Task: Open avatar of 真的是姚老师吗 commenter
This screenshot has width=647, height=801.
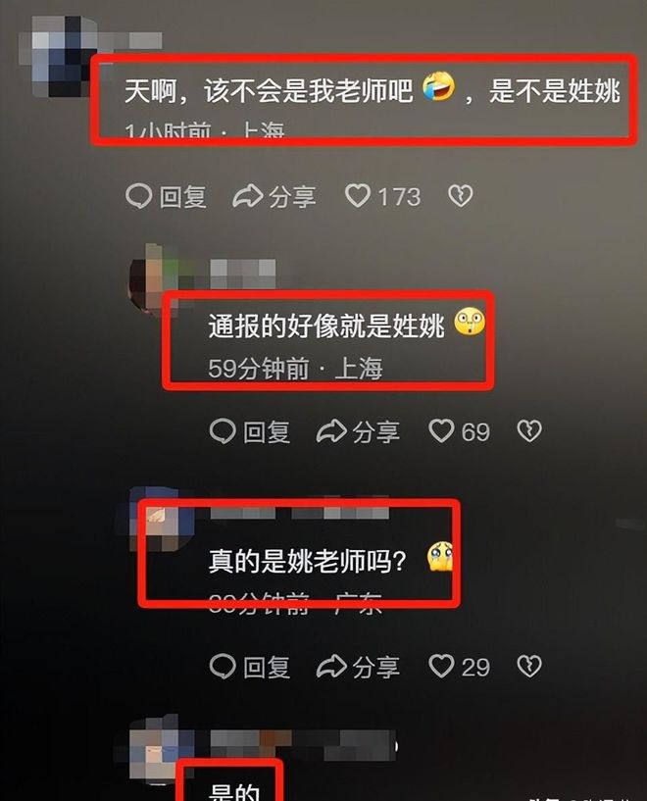Action: pyautogui.click(x=161, y=519)
